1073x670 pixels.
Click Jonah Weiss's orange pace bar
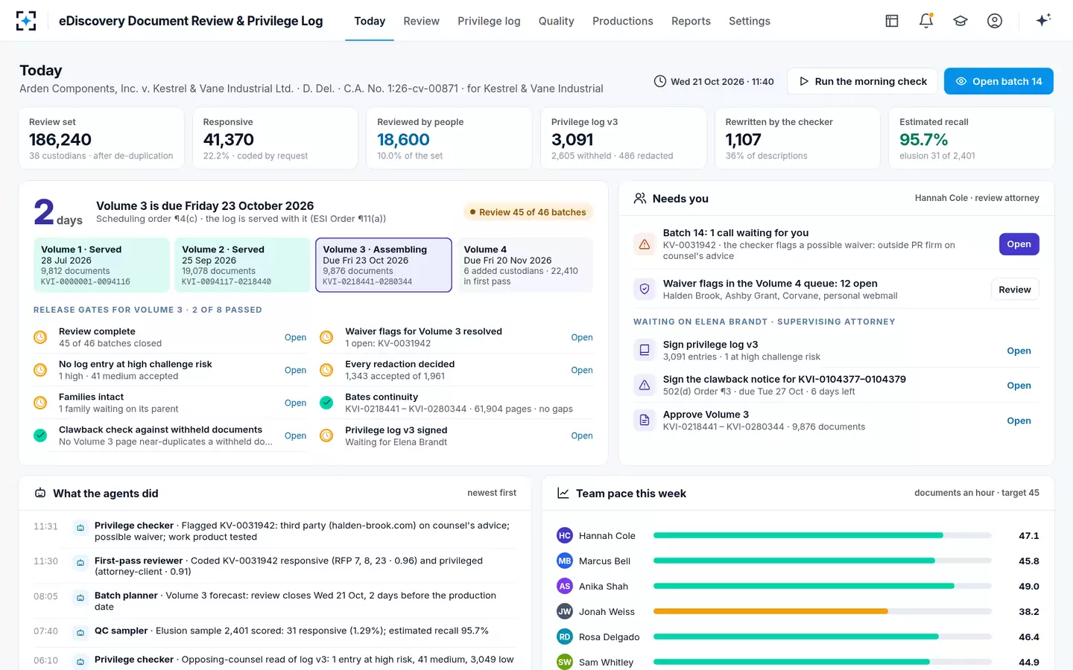coord(823,611)
